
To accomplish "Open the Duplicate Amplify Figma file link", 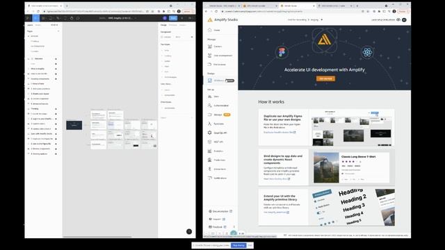I will pyautogui.click(x=280, y=133).
